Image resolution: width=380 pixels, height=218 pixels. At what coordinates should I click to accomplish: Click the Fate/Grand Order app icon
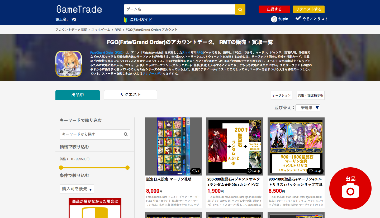coord(69,64)
